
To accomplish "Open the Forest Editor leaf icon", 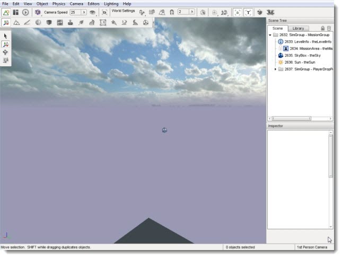I will 81,22.
